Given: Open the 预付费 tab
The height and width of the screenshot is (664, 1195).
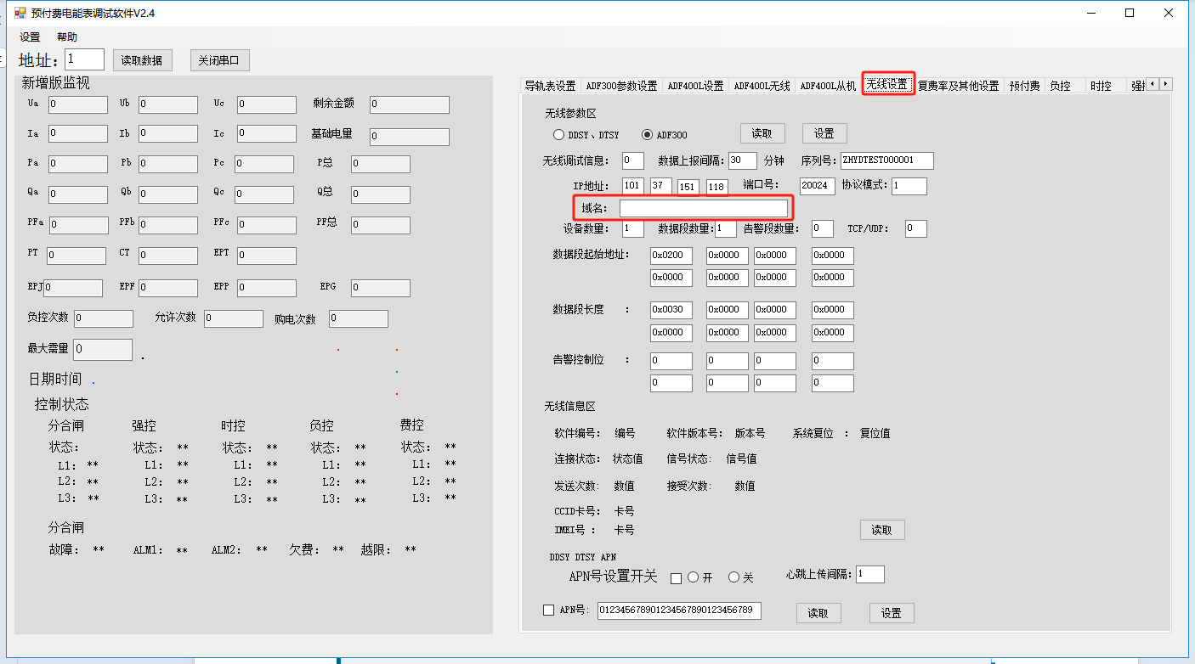Looking at the screenshot, I should (x=1024, y=86).
